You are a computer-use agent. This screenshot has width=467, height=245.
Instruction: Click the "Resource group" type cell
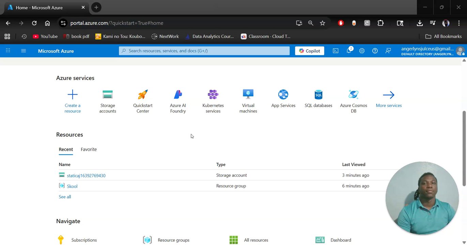point(231,186)
